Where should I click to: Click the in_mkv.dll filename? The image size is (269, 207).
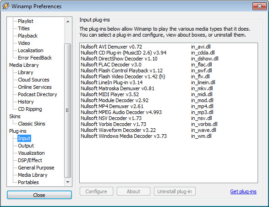[x=202, y=88]
